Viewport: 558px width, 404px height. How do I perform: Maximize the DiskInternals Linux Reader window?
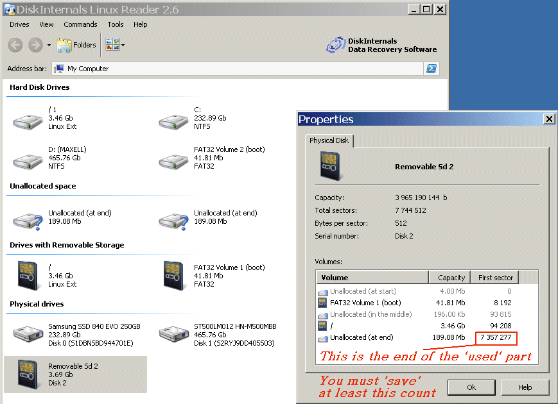426,10
